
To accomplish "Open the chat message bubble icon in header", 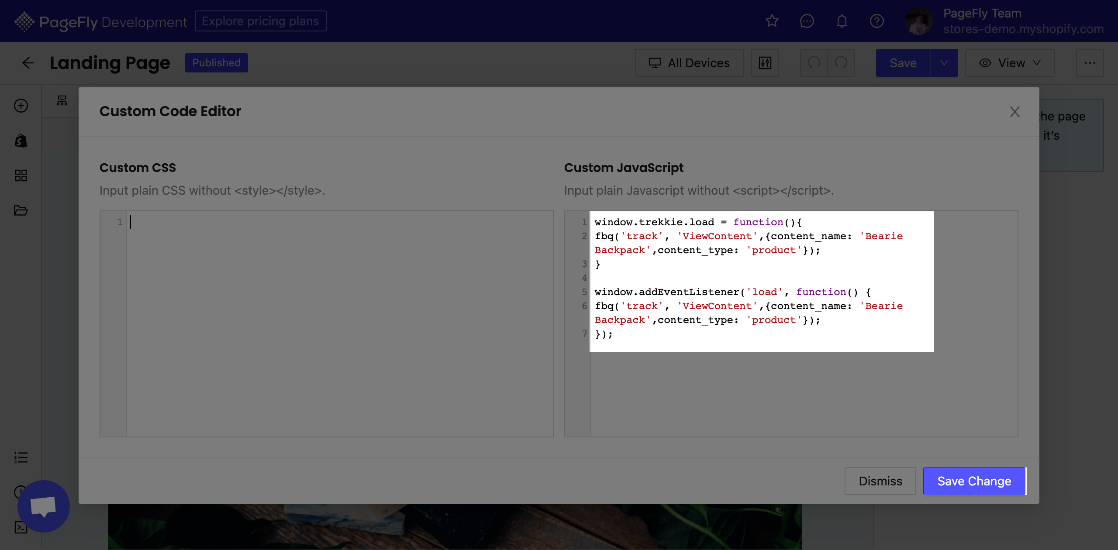I will coord(807,21).
